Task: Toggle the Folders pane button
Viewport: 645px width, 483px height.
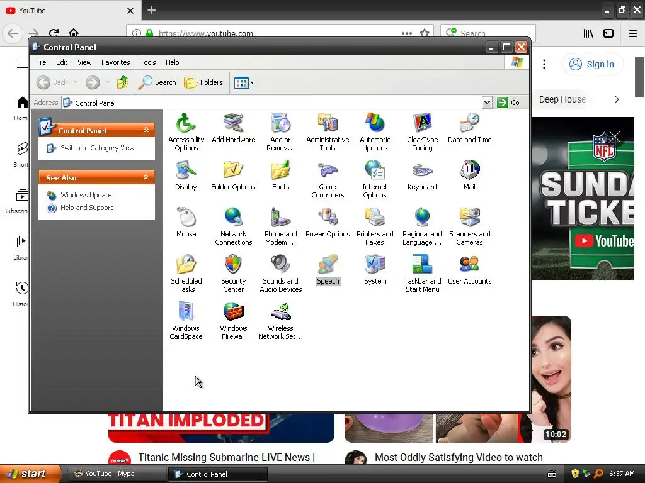Action: [203, 82]
